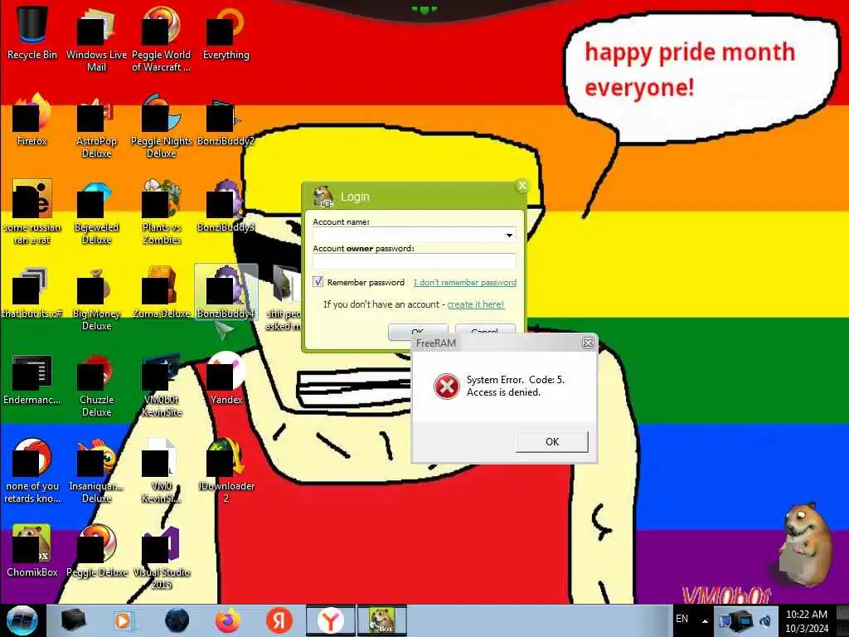849x637 pixels.
Task: Launch Peggle World of Warcraft icon
Action: [x=162, y=38]
